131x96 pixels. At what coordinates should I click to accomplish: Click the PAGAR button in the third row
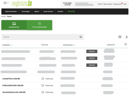[92, 65]
